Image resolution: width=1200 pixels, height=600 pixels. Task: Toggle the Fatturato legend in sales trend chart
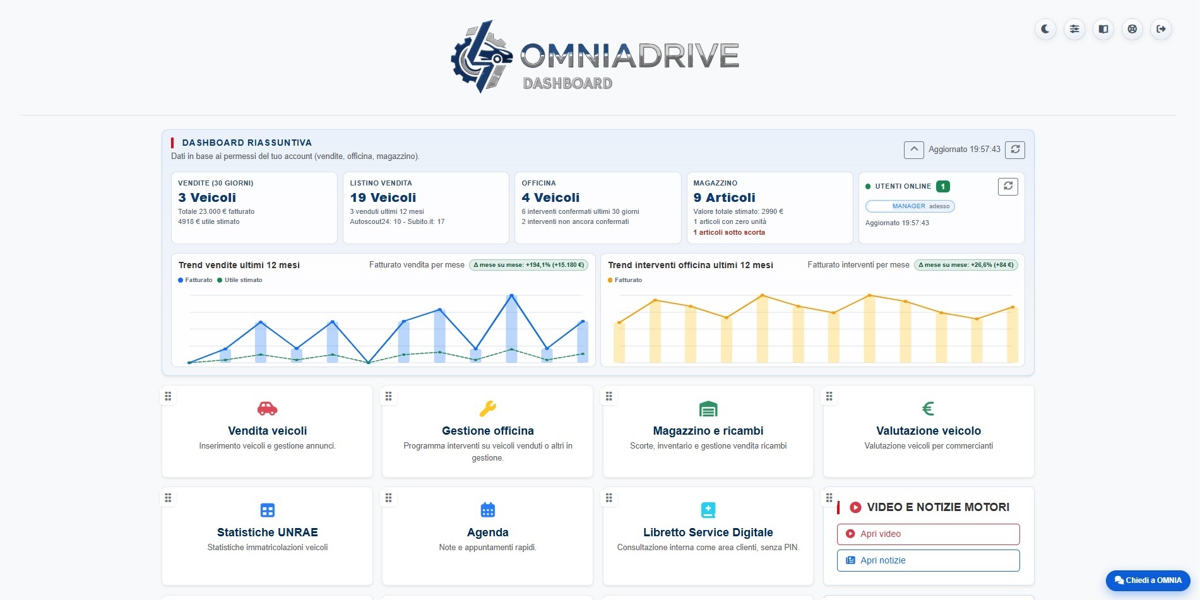coord(195,280)
